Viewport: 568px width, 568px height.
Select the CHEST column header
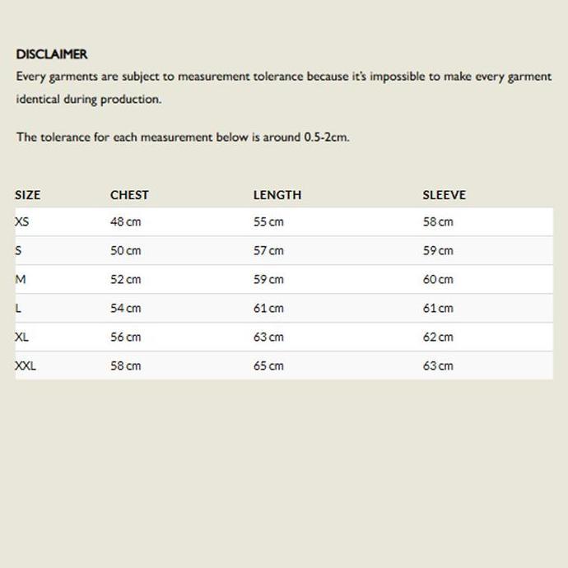coord(129,195)
